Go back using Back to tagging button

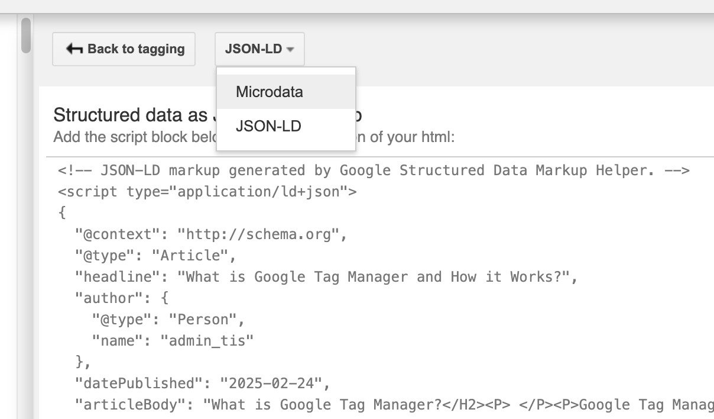(x=124, y=49)
